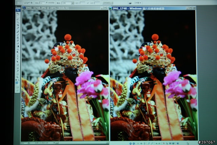Select the Brush tool
The width and height of the screenshot is (217, 145).
(x=18, y=35)
